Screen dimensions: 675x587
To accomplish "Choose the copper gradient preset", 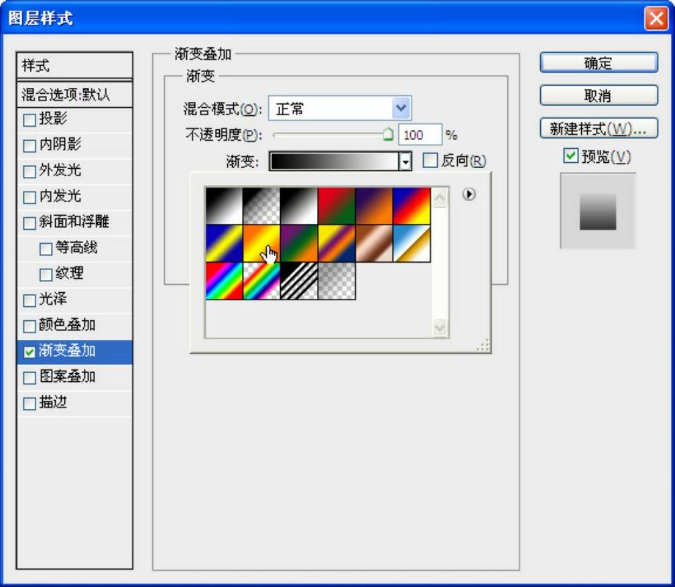I will 374,243.
